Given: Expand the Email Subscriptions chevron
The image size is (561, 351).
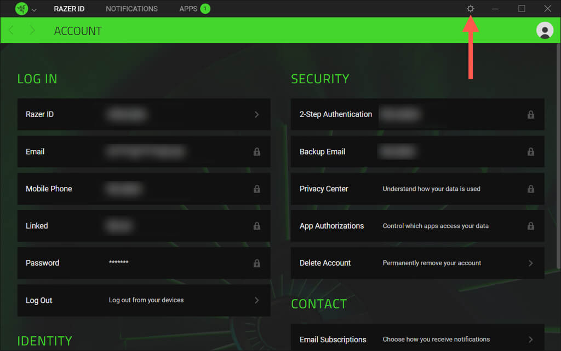Looking at the screenshot, I should 530,340.
